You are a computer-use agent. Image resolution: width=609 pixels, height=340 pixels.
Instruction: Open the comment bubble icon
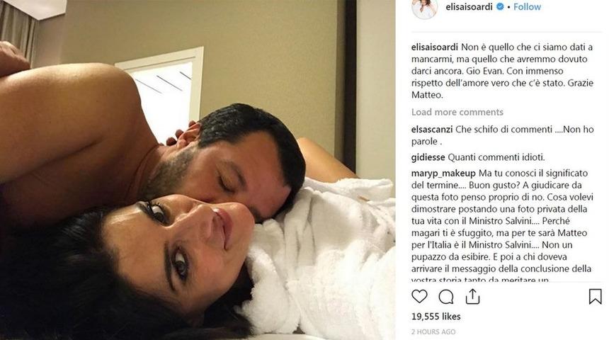tap(446, 297)
